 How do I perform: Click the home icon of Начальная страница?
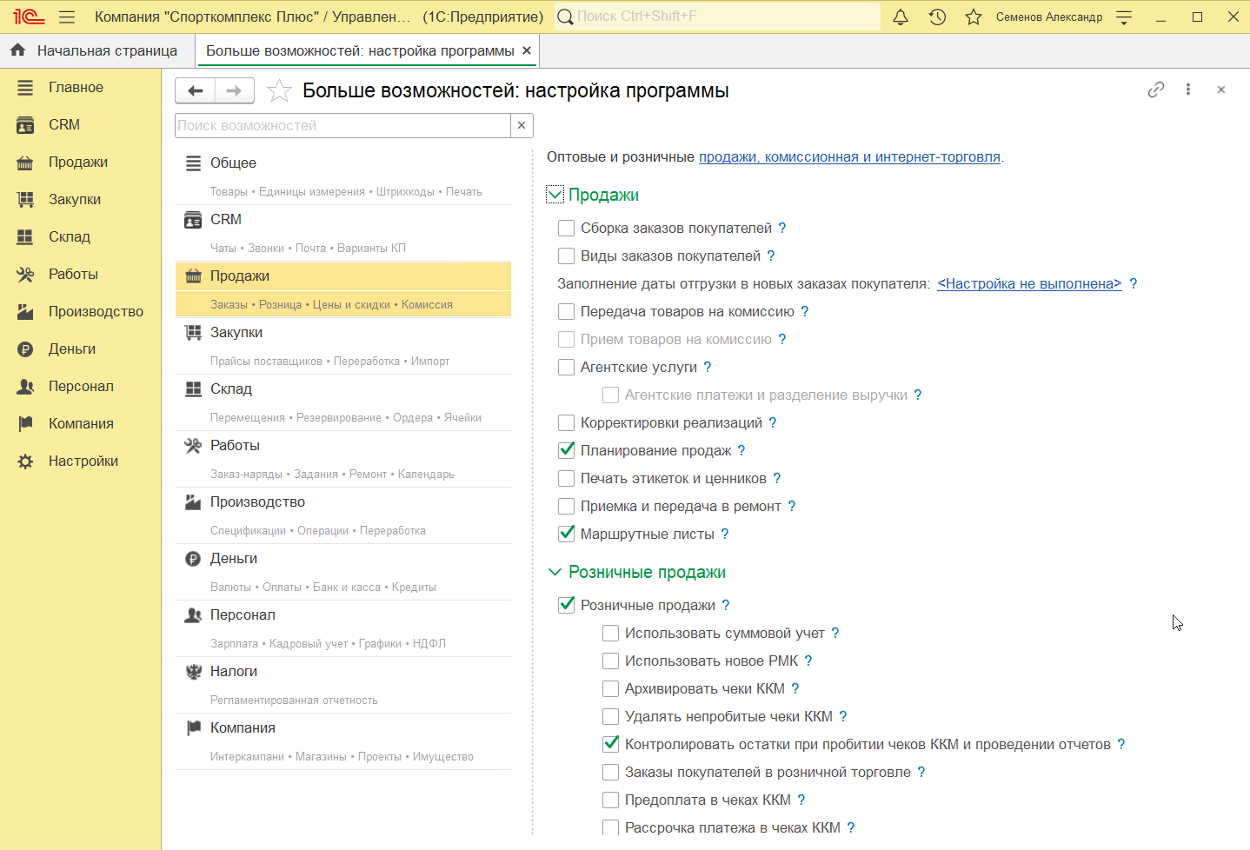coord(17,50)
